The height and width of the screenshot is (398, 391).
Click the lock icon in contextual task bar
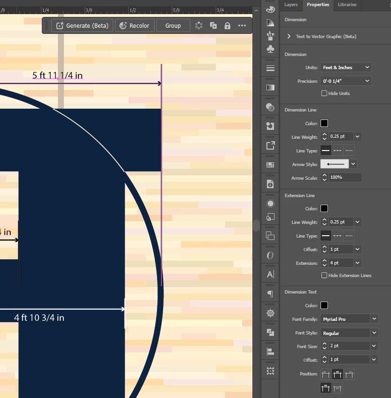click(x=227, y=25)
